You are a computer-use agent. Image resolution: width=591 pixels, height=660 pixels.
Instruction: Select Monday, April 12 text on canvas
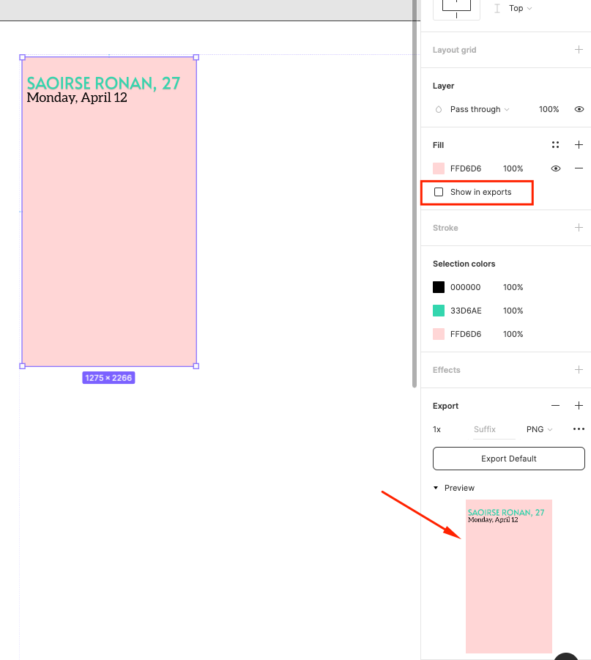tap(77, 97)
